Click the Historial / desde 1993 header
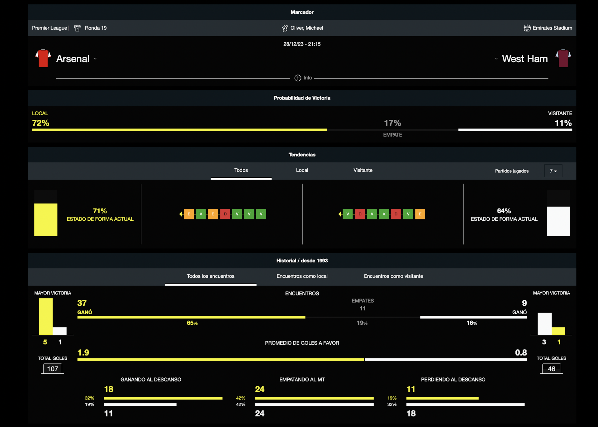Screen dimensions: 598x427 [x=302, y=261]
